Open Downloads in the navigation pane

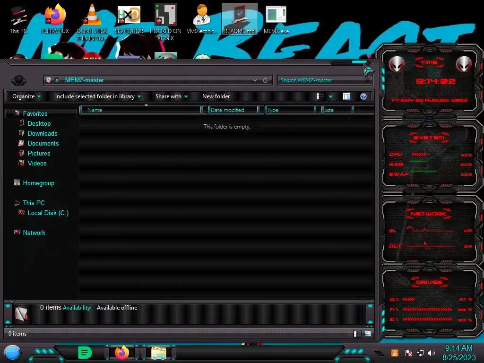click(x=43, y=133)
